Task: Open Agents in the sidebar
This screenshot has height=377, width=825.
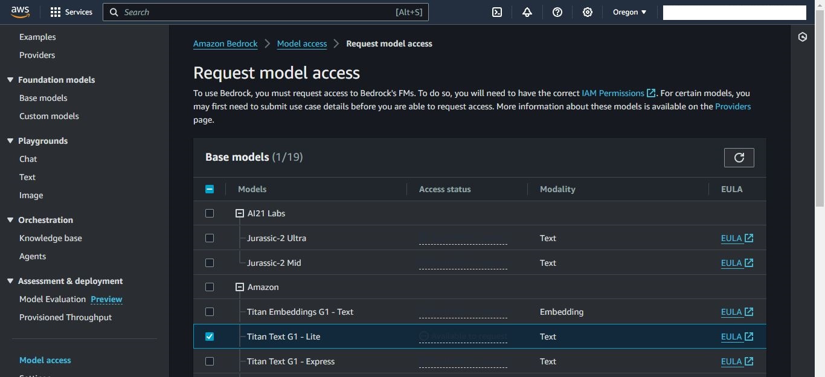Action: click(33, 256)
